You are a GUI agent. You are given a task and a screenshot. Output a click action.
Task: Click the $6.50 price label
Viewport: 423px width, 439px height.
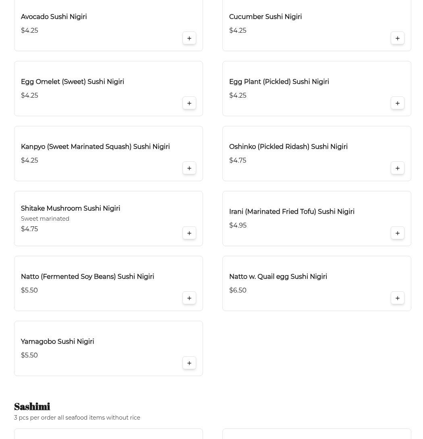[238, 291]
